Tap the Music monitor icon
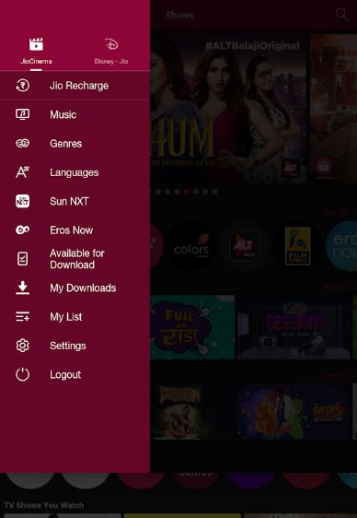 [22, 114]
